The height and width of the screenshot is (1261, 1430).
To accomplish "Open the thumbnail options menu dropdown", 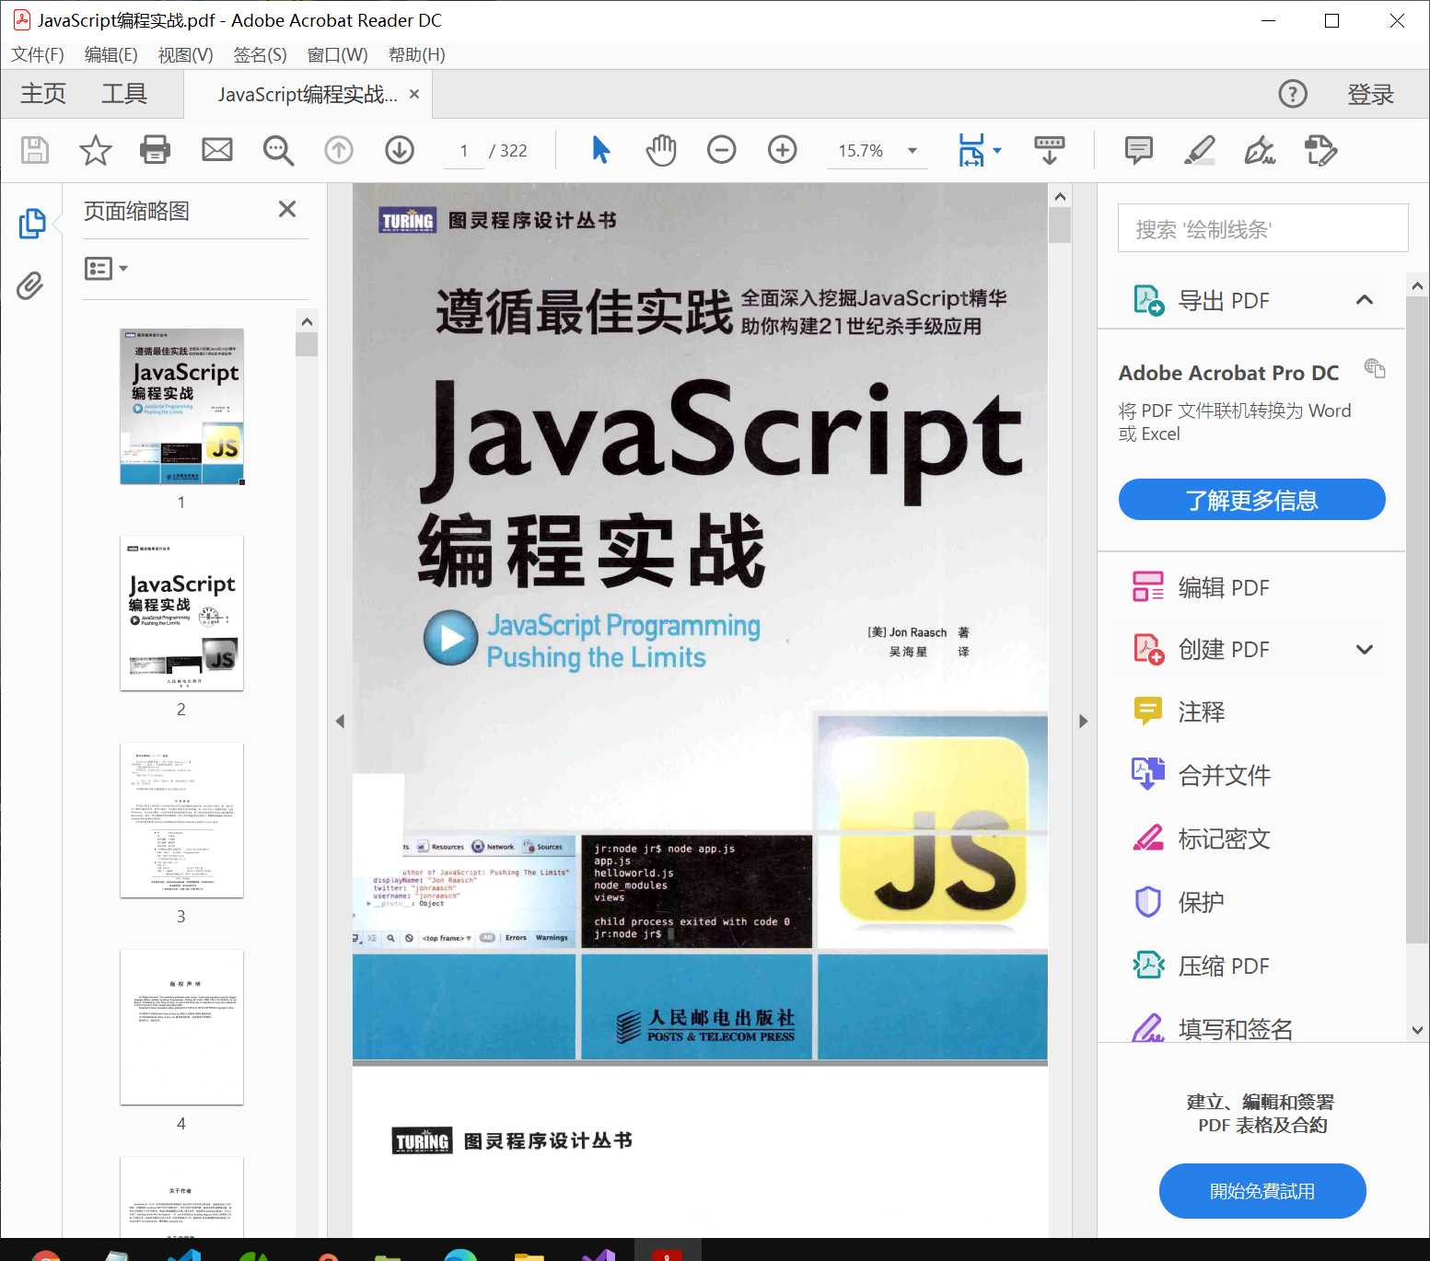I will coord(106,269).
